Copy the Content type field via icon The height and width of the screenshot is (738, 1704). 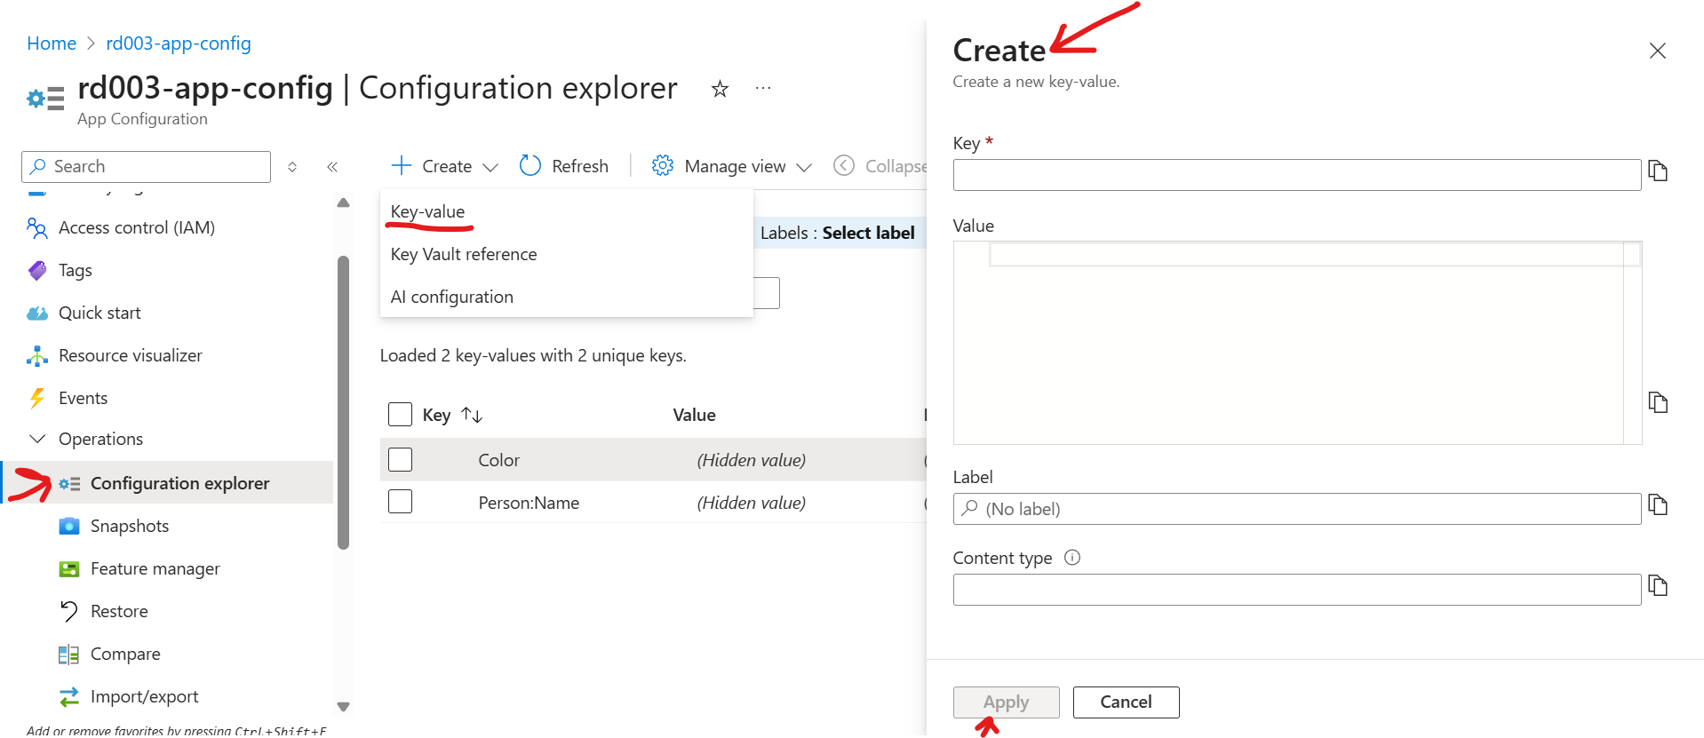pos(1658,585)
